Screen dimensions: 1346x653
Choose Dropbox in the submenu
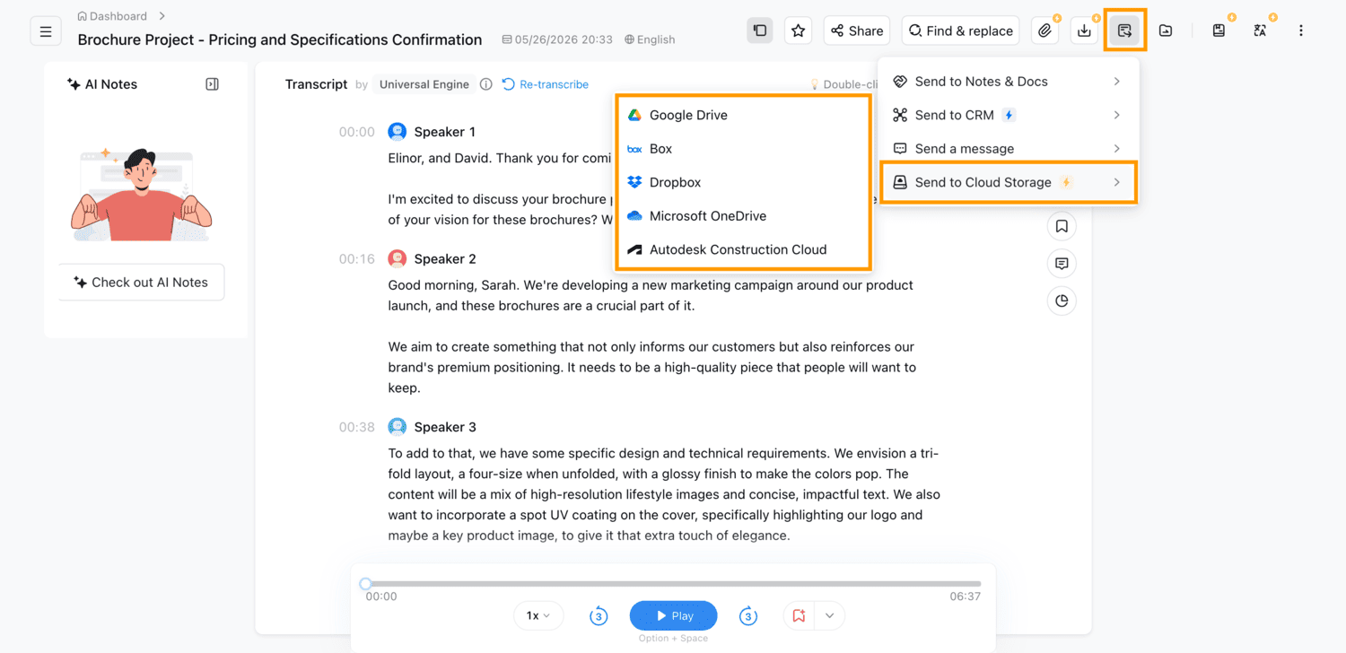point(743,182)
